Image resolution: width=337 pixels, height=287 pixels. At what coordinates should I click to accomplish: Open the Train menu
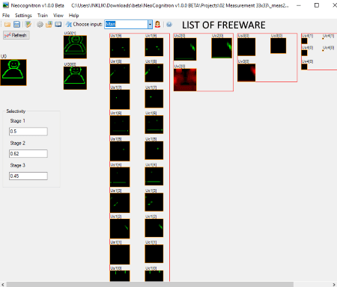coord(43,16)
